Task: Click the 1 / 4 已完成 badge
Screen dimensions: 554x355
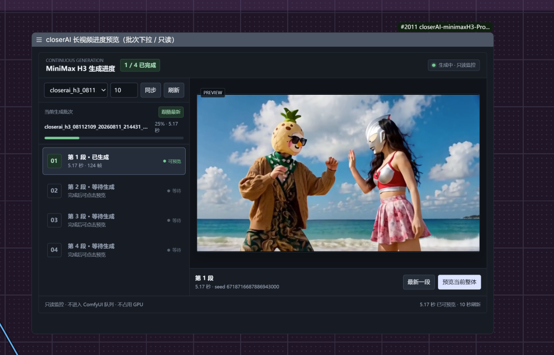Action: tap(140, 65)
